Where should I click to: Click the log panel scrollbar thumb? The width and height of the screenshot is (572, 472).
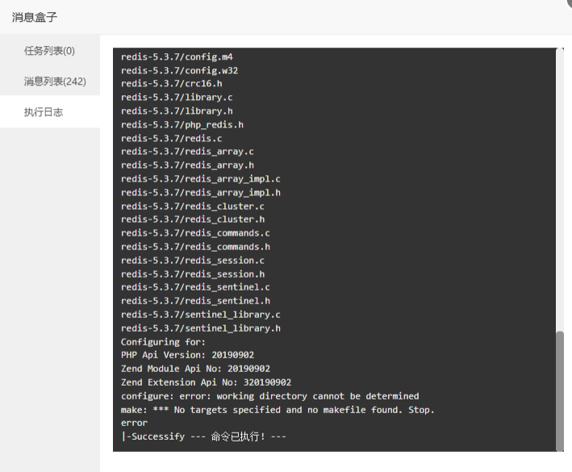click(559, 391)
